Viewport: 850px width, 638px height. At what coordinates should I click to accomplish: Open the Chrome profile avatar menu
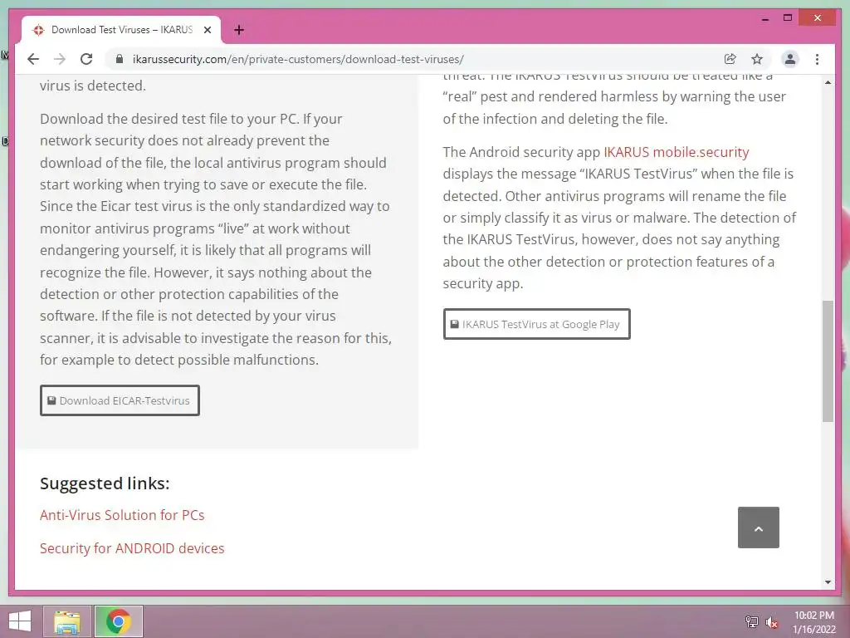[790, 59]
